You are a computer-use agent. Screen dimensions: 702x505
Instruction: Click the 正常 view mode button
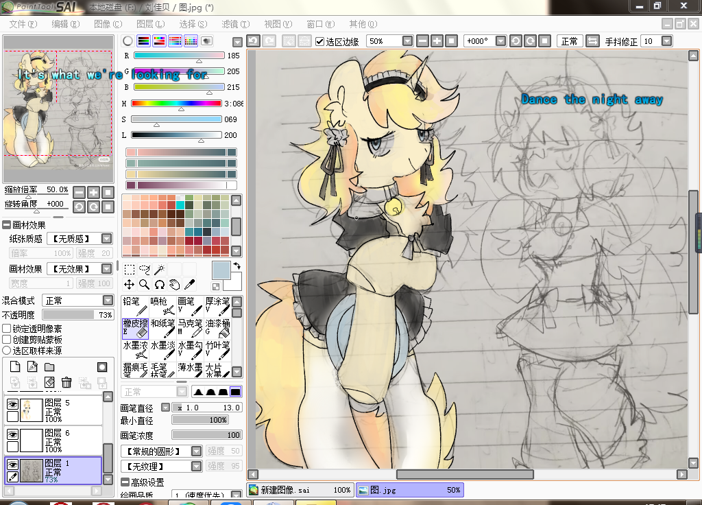click(570, 41)
